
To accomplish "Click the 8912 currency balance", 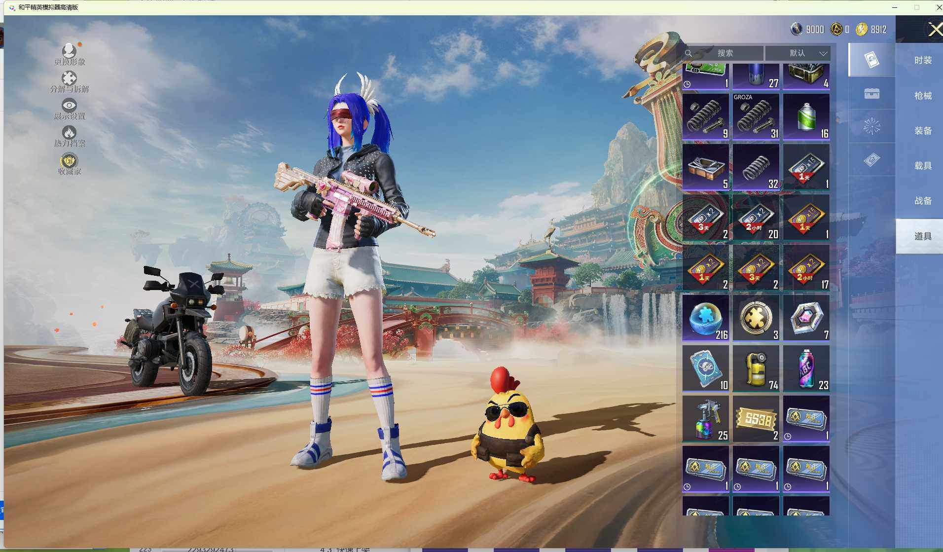I will click(871, 29).
